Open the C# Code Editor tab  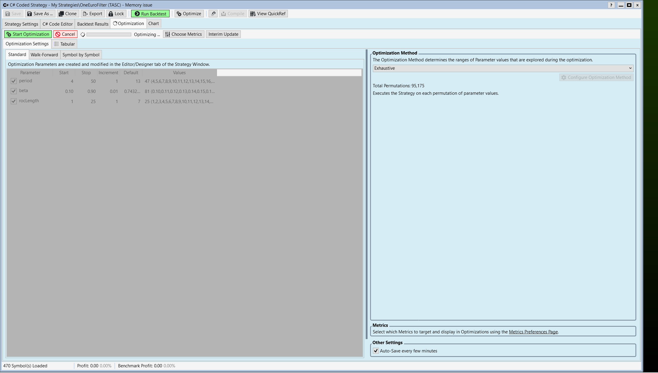point(58,24)
